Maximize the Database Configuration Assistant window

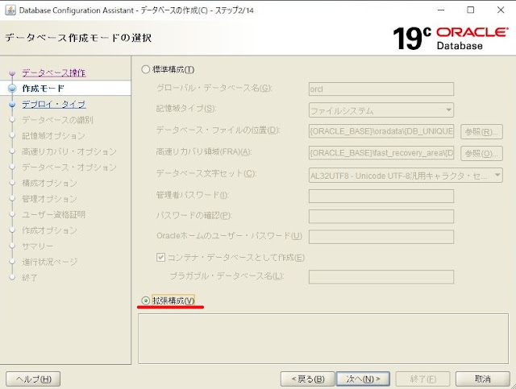click(x=471, y=10)
